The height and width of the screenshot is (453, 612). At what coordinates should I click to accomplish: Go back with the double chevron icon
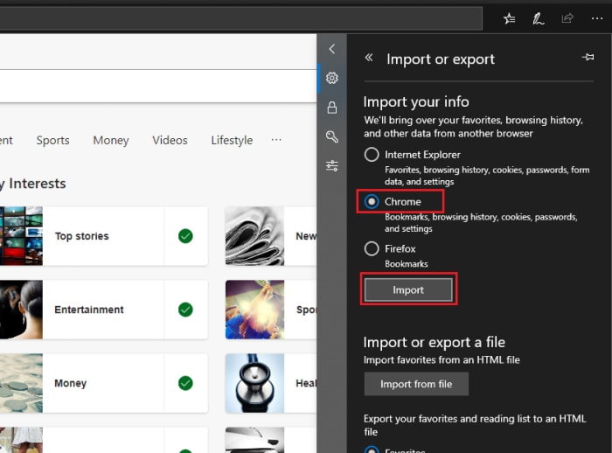click(369, 58)
